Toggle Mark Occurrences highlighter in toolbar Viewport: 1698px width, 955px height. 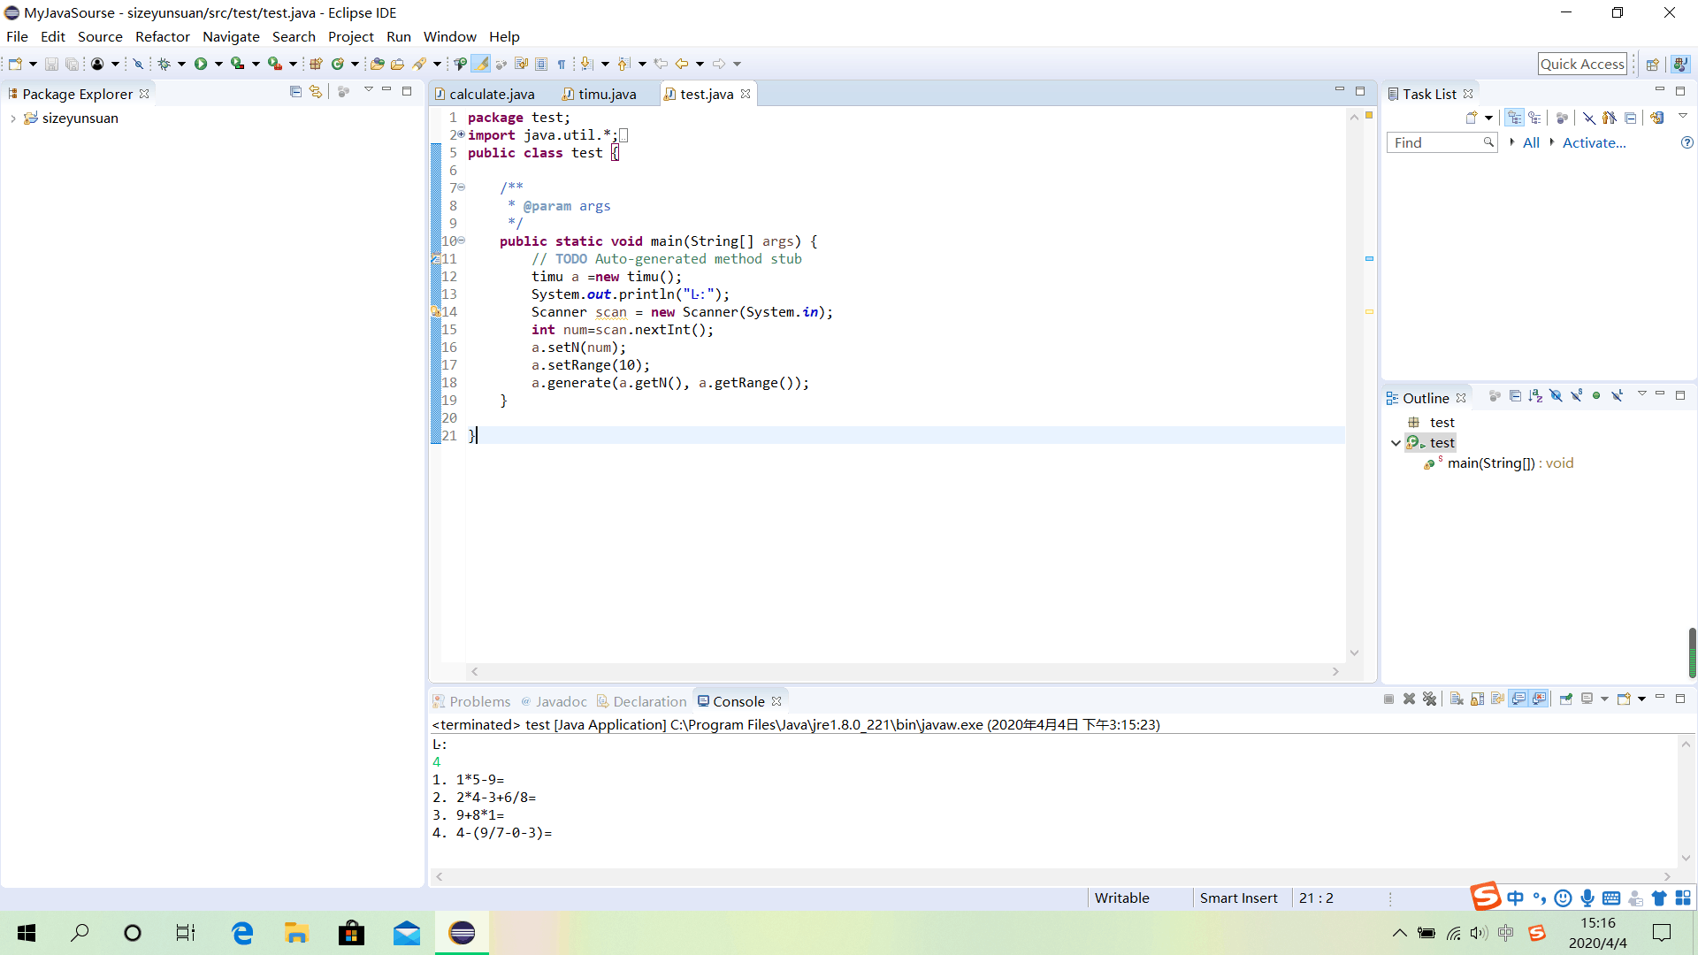coord(480,64)
